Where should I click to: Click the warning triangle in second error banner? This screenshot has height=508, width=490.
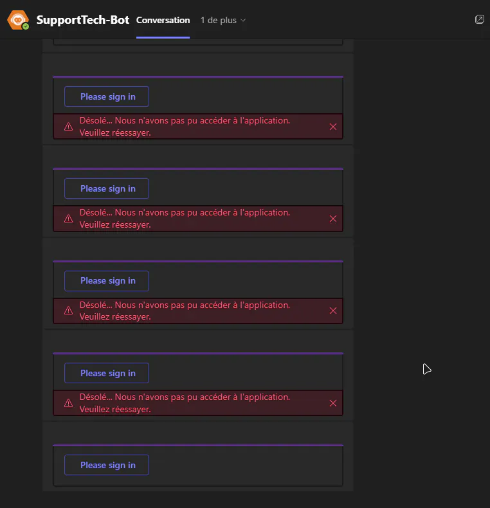pos(68,219)
